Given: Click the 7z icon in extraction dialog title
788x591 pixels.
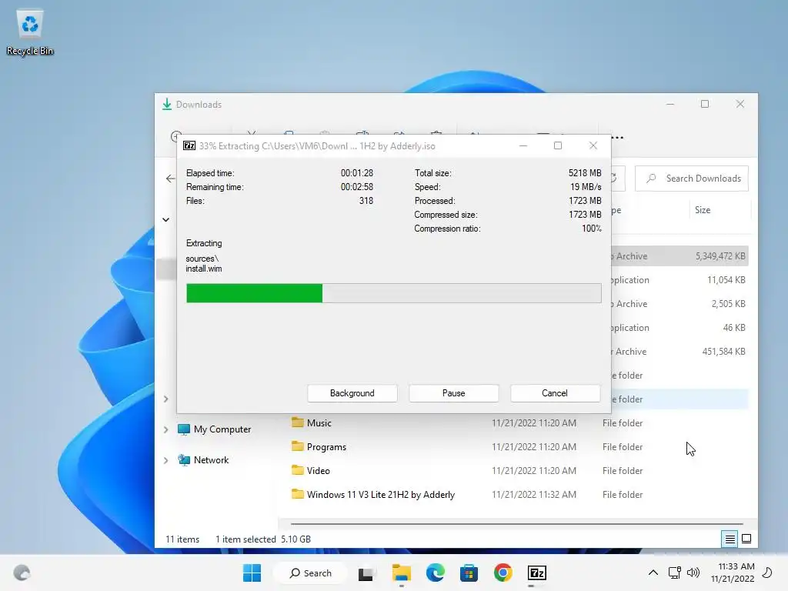Looking at the screenshot, I should point(189,145).
